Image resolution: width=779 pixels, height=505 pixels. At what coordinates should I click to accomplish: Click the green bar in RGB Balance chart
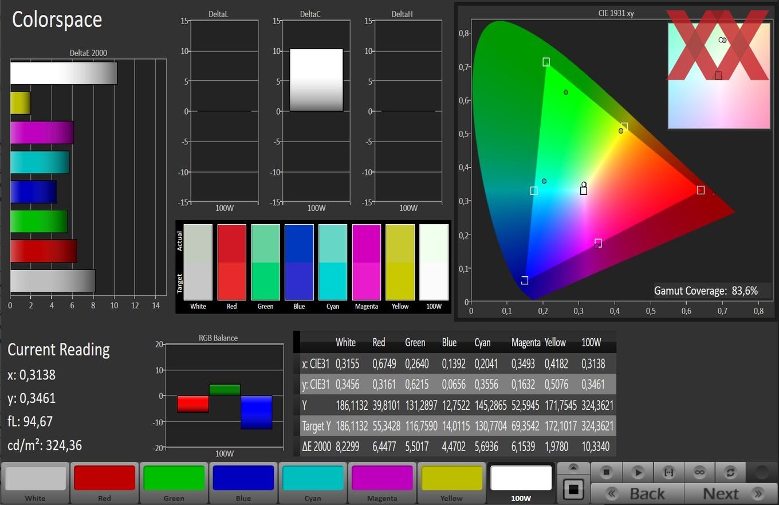click(x=225, y=390)
